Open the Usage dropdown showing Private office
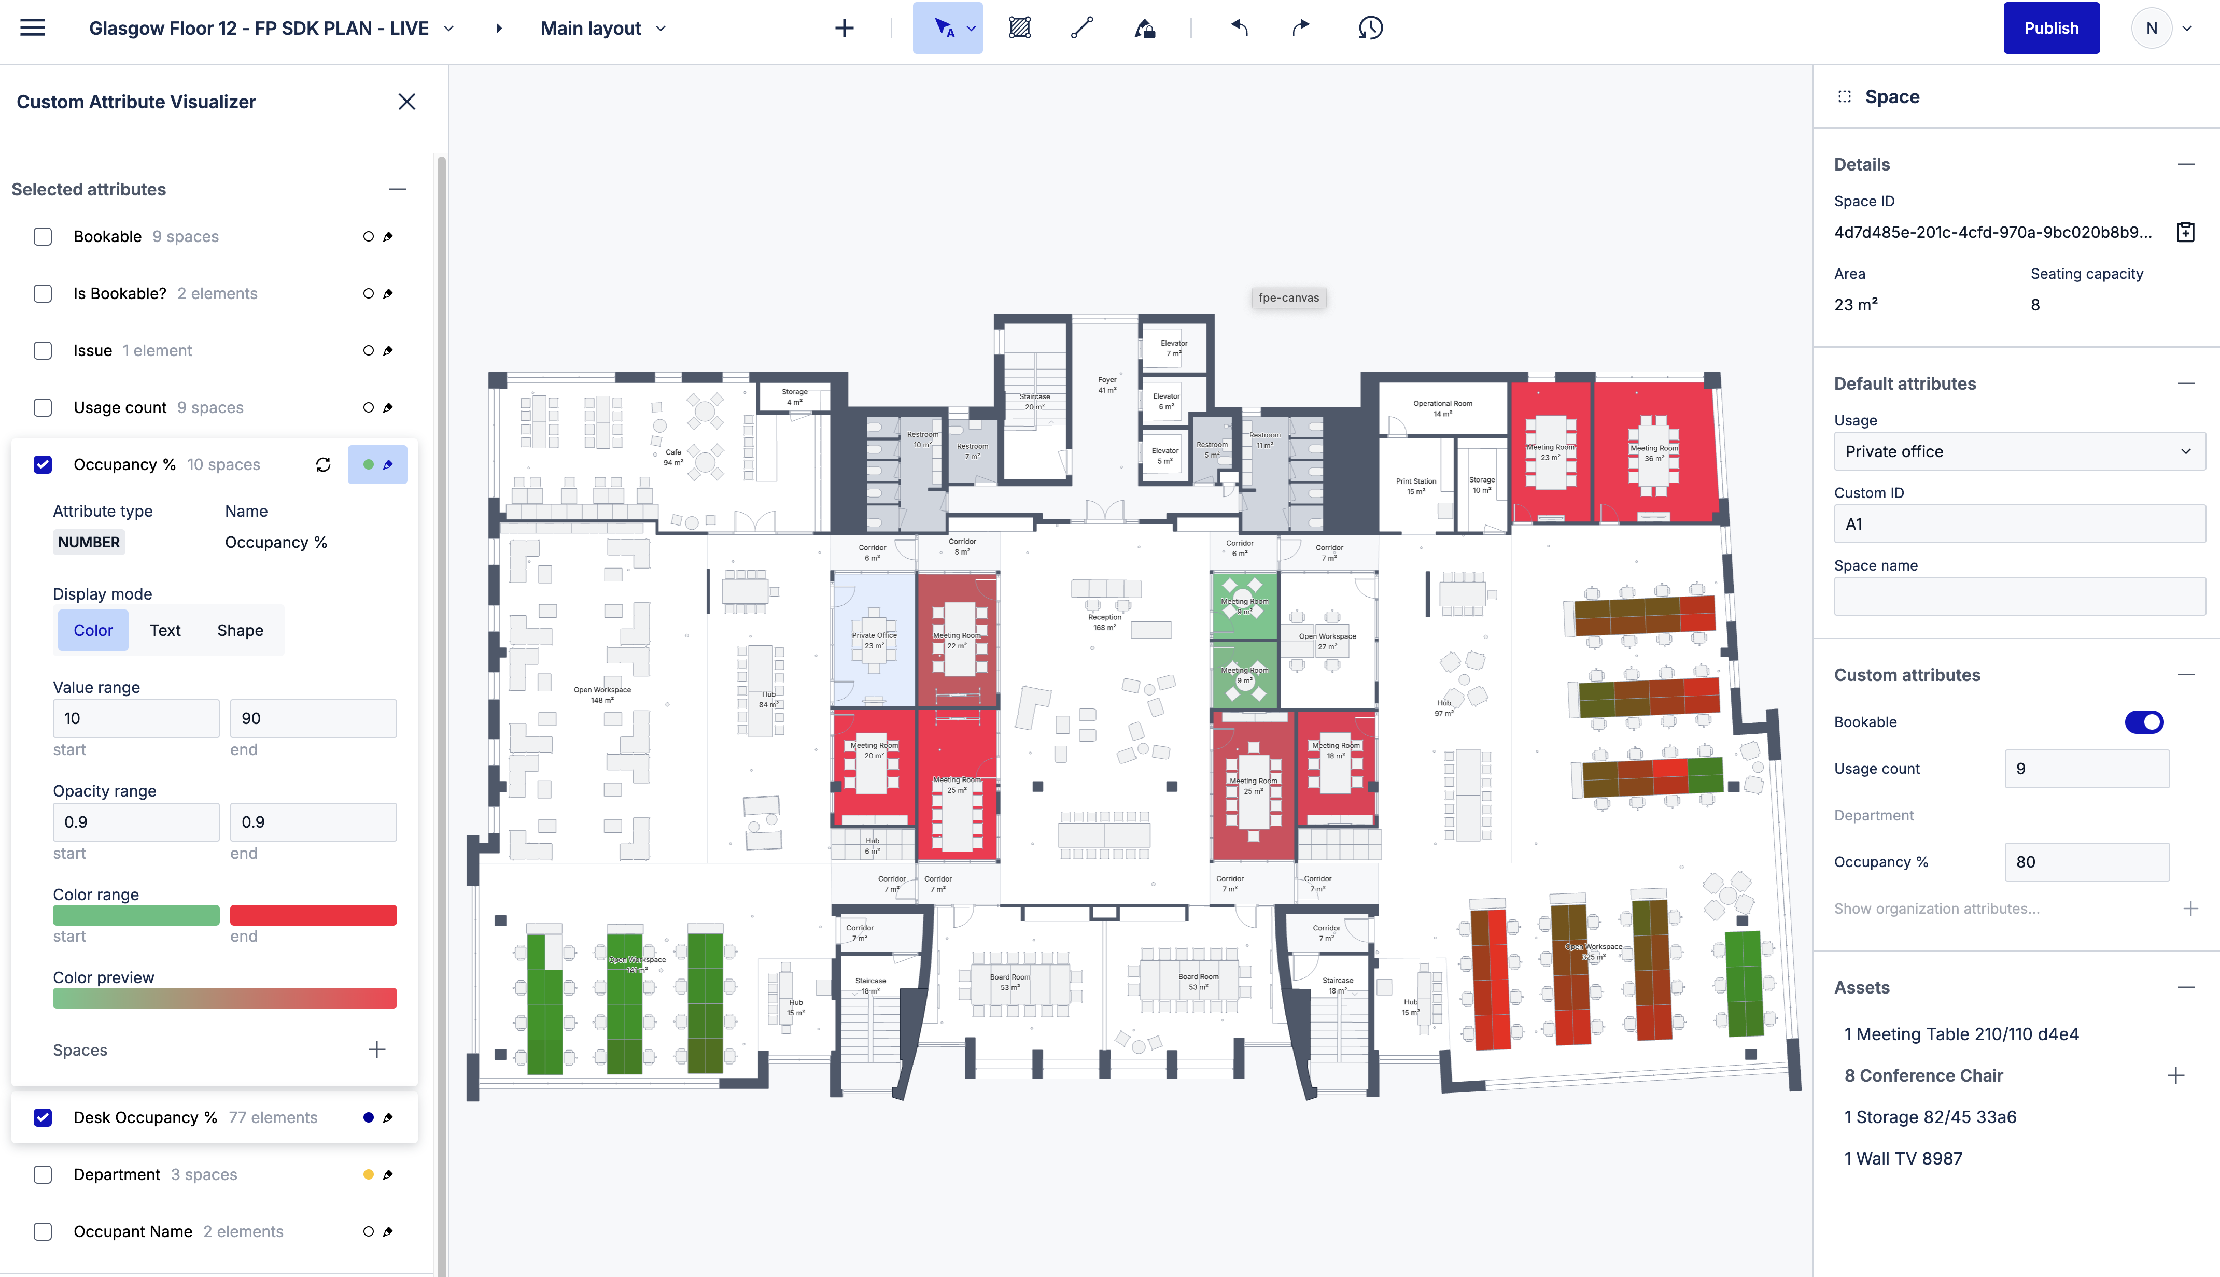 [x=2019, y=451]
